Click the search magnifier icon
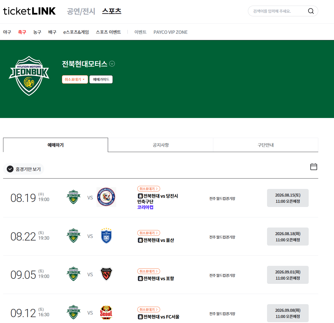334x323 pixels. [x=311, y=11]
